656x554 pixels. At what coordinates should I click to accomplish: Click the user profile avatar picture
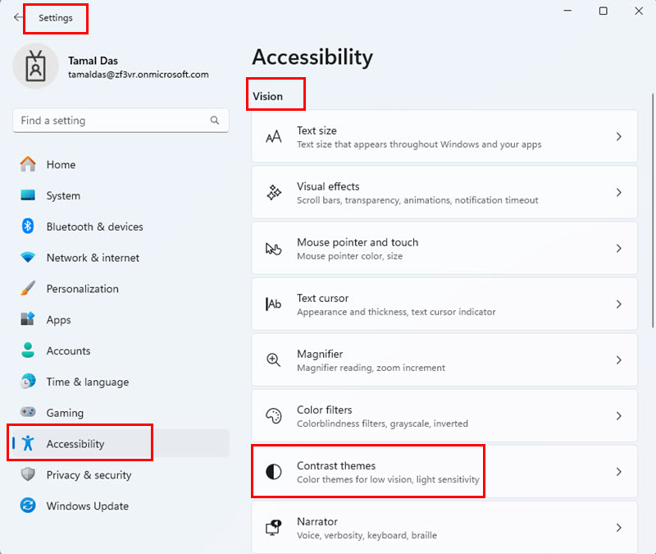click(x=36, y=66)
